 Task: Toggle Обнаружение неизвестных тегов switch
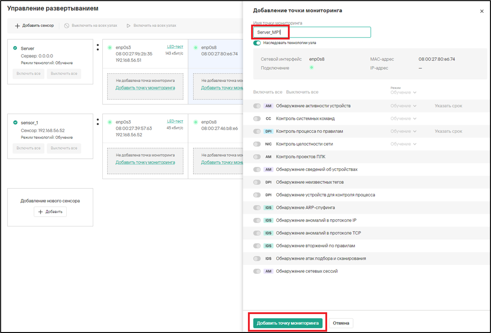257,182
